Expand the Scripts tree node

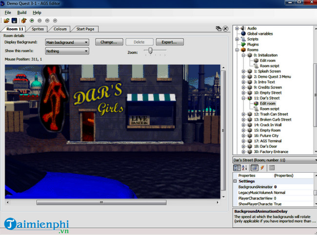[x=237, y=39]
